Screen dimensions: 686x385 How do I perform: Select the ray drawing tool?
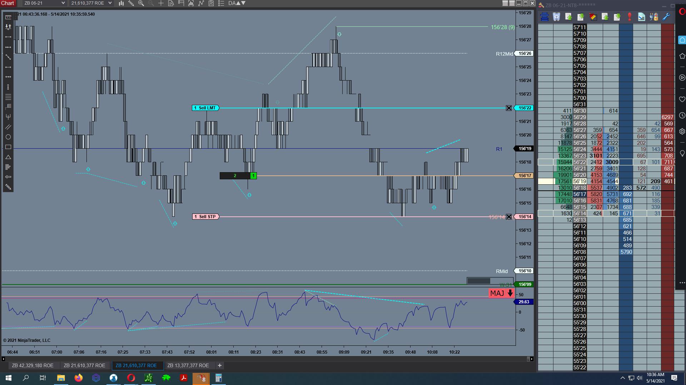(8, 47)
